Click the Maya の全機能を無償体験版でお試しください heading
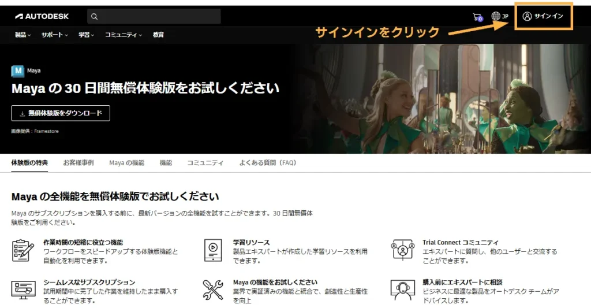This screenshot has width=591, height=308. tap(115, 196)
